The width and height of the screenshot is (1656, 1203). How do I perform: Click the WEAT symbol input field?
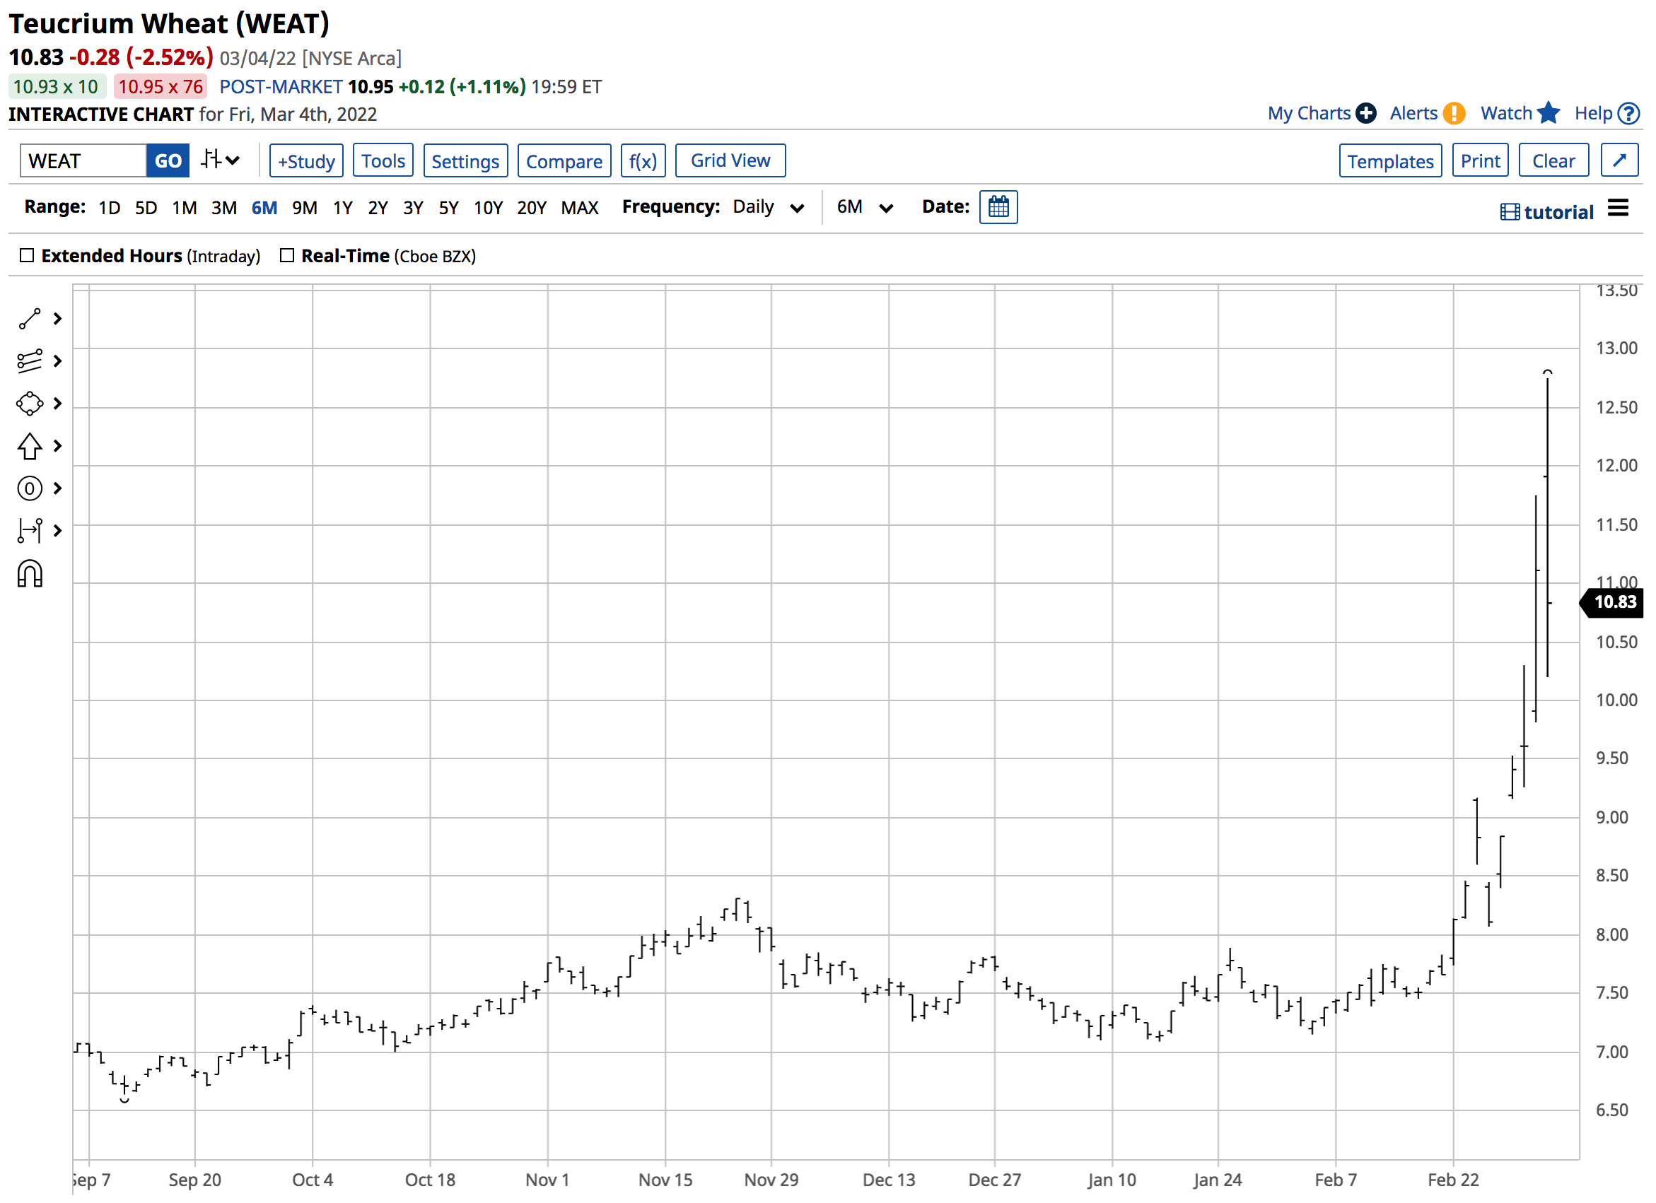coord(83,160)
